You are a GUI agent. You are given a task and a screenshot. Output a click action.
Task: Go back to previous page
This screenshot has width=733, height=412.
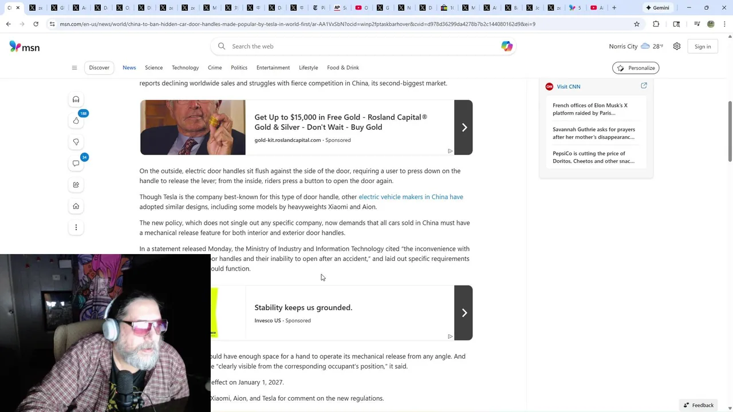(x=8, y=24)
